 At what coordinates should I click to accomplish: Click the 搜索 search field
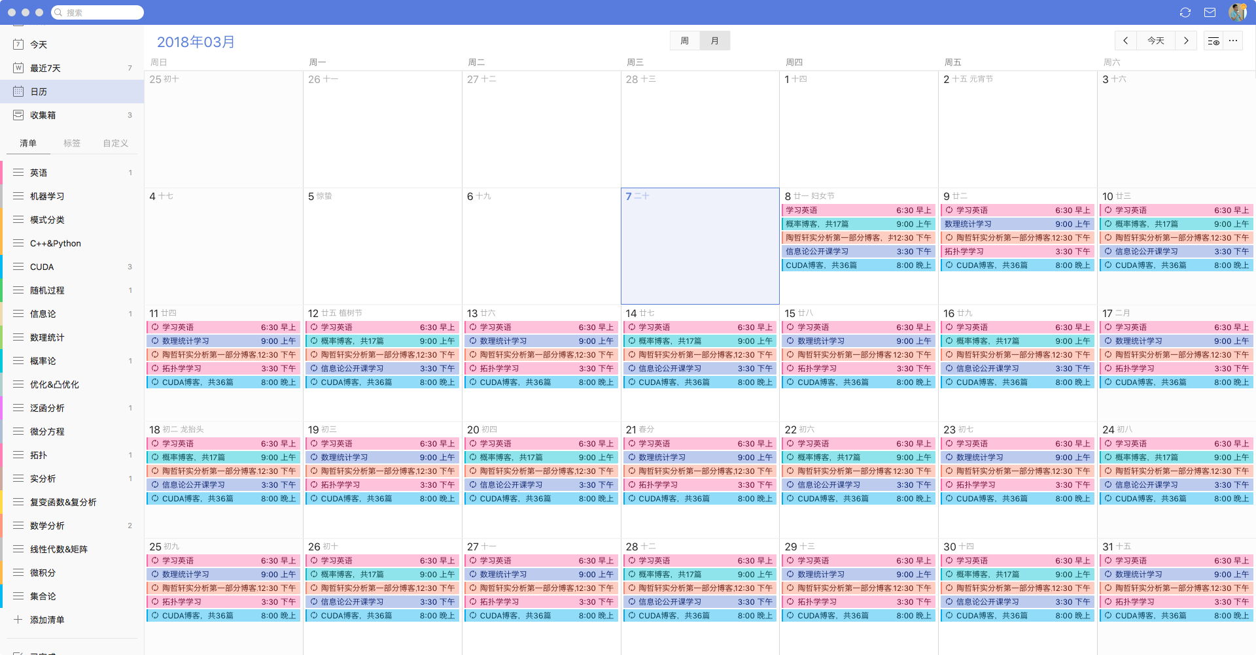(98, 12)
